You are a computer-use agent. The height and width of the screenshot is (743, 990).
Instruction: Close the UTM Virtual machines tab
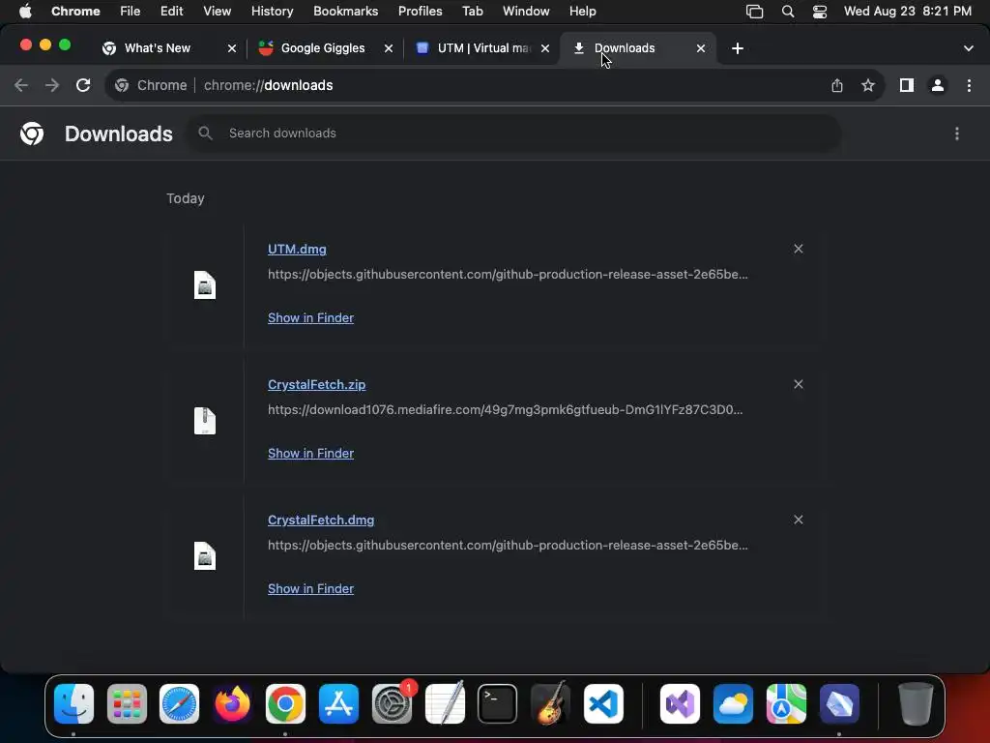click(x=545, y=48)
